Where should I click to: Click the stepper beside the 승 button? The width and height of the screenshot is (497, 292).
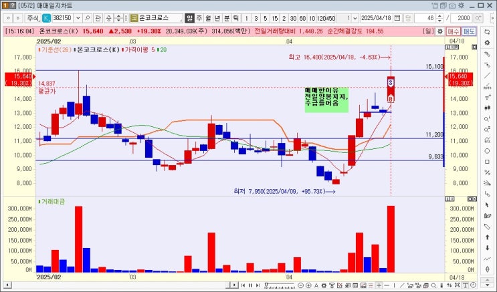(x=118, y=18)
